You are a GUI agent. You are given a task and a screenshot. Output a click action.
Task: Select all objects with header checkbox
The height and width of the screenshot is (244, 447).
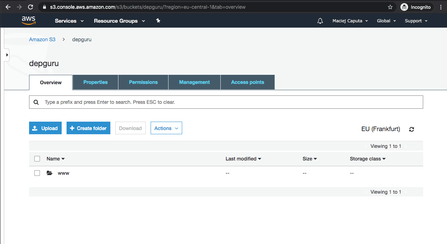point(37,159)
